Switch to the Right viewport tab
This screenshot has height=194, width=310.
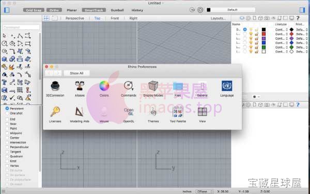click(x=133, y=18)
